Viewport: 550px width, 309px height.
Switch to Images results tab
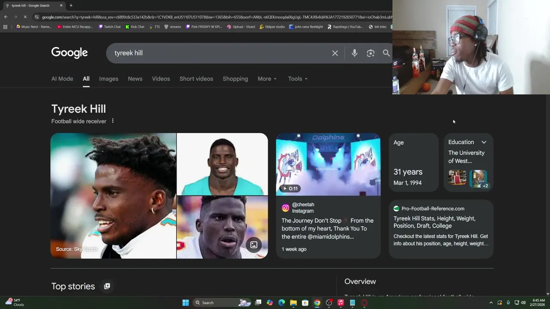[109, 79]
